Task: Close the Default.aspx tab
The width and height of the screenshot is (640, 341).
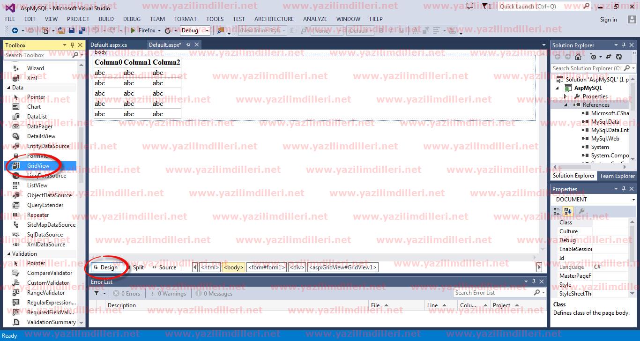Action: click(x=197, y=44)
